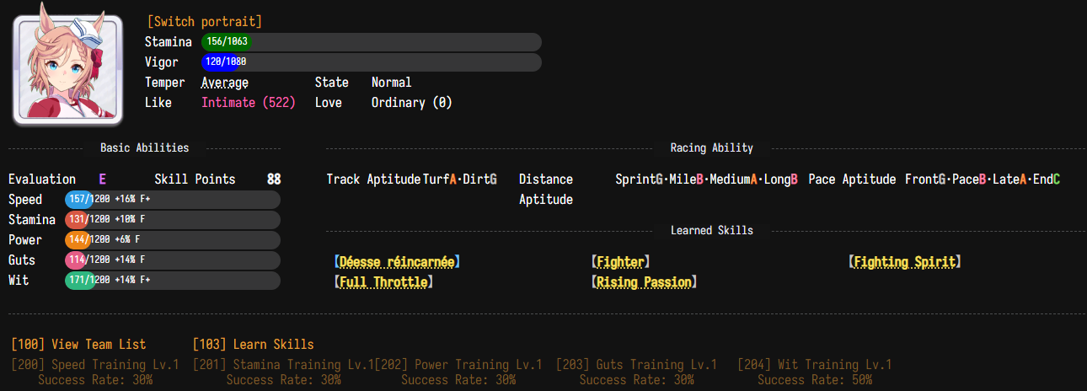Click the Evaluation E rank letter

click(x=103, y=179)
